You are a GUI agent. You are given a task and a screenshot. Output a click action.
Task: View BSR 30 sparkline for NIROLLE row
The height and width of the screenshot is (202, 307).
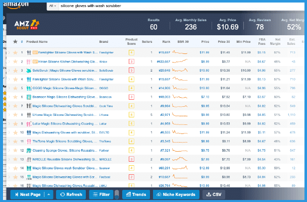180,159
